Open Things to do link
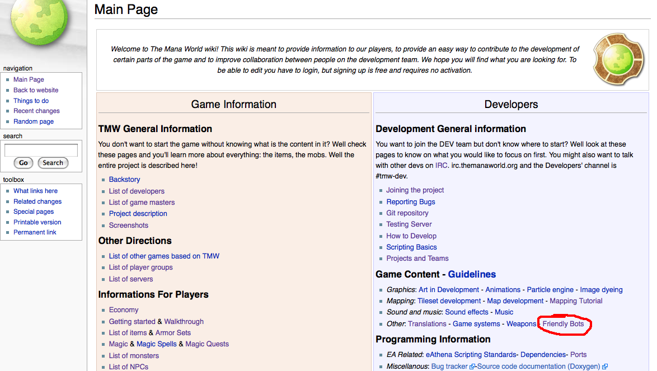 (31, 101)
